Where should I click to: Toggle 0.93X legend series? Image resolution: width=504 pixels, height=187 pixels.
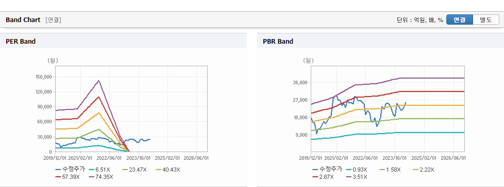[x=357, y=170]
